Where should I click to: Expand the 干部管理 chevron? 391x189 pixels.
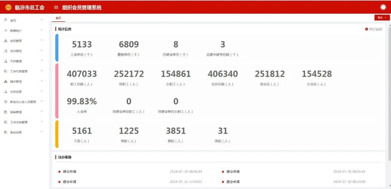point(42,60)
